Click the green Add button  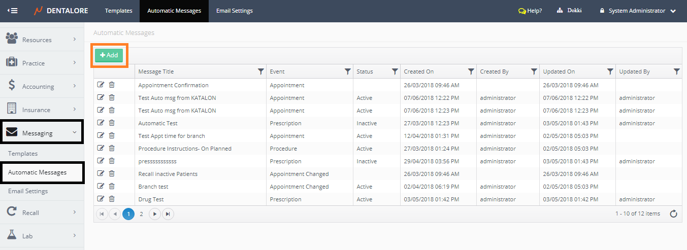109,55
